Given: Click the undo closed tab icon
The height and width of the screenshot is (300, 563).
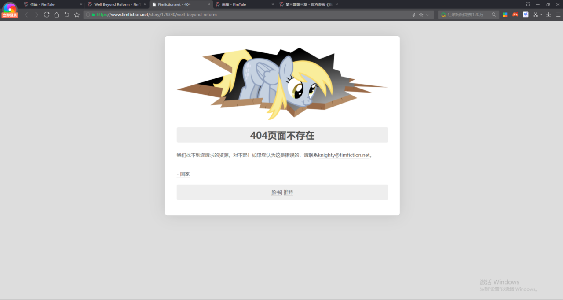Looking at the screenshot, I should (67, 15).
